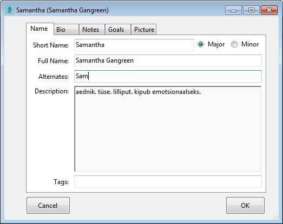Click into the Full Name field
The image size is (283, 224).
(x=168, y=60)
